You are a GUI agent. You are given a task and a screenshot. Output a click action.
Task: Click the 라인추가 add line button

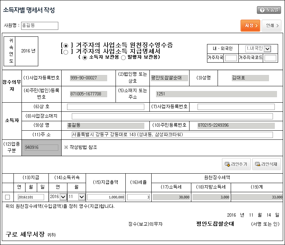(236, 164)
